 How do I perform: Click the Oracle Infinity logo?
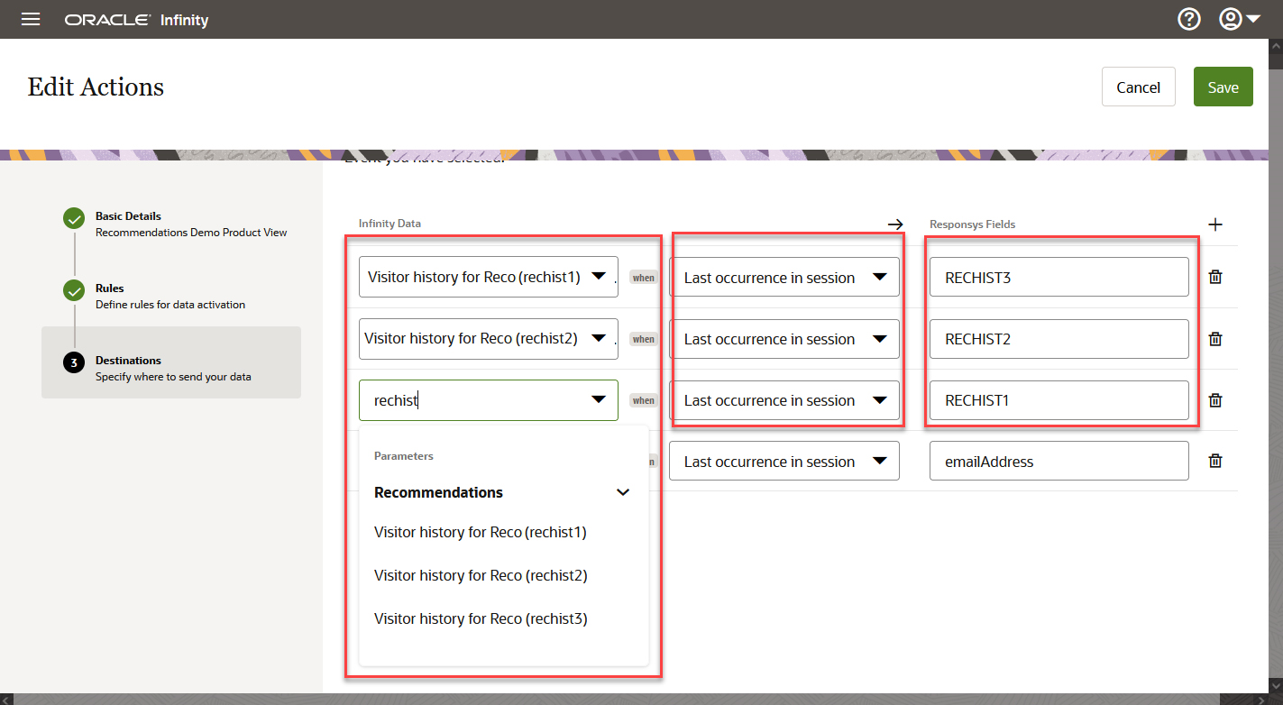click(136, 20)
